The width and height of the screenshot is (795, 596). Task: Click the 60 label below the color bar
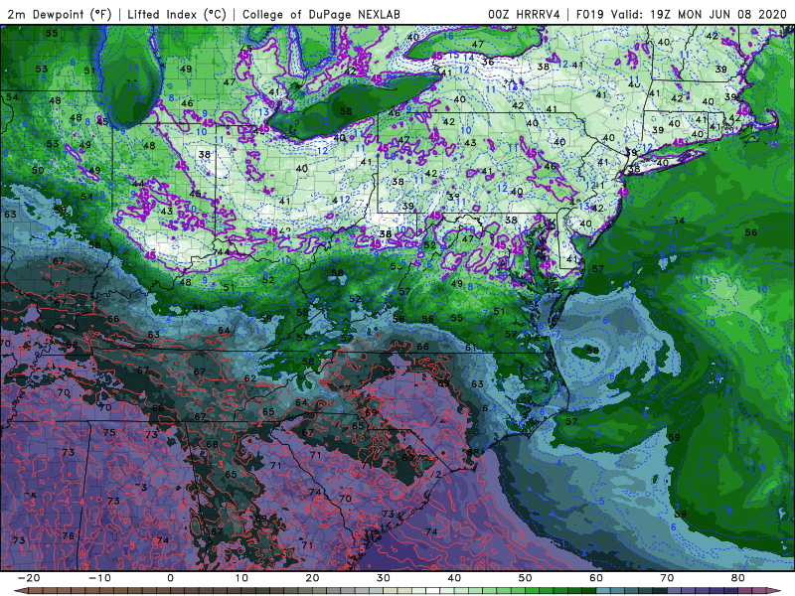click(596, 578)
